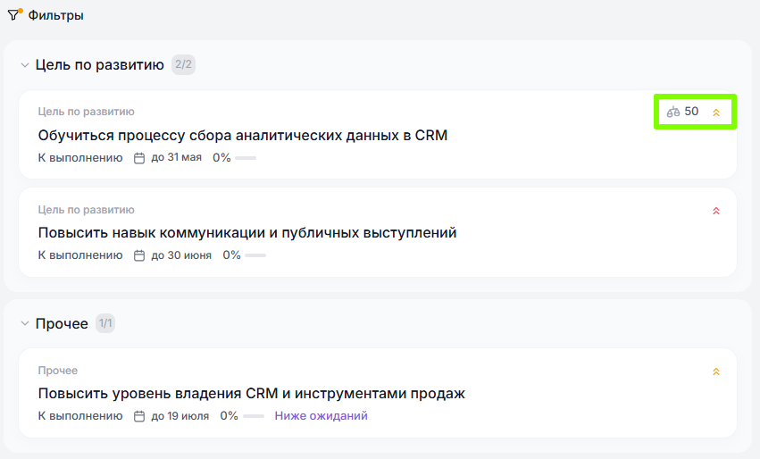
Task: Click progress bar of the до 19 июля goal
Action: [x=253, y=416]
